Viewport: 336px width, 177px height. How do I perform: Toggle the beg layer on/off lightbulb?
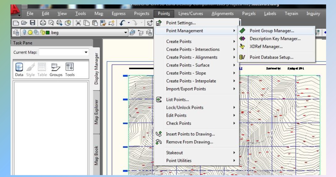[x=24, y=32]
